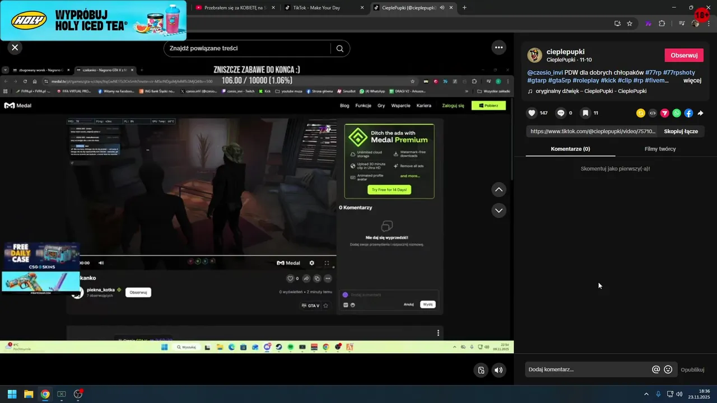Insert a mention with @ icon
Viewport: 717px width, 403px height.
pos(656,369)
